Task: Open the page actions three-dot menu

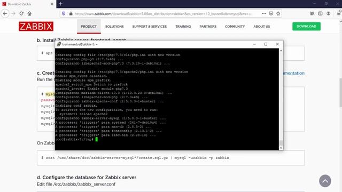Action: 264,13
